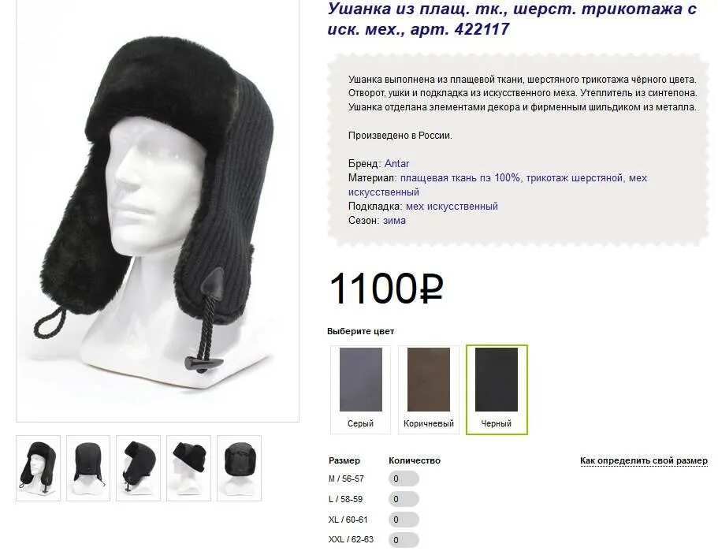Viewport: 718px width, 555px height.
Task: Click quantity field for size XL / 60-61
Action: 404,520
